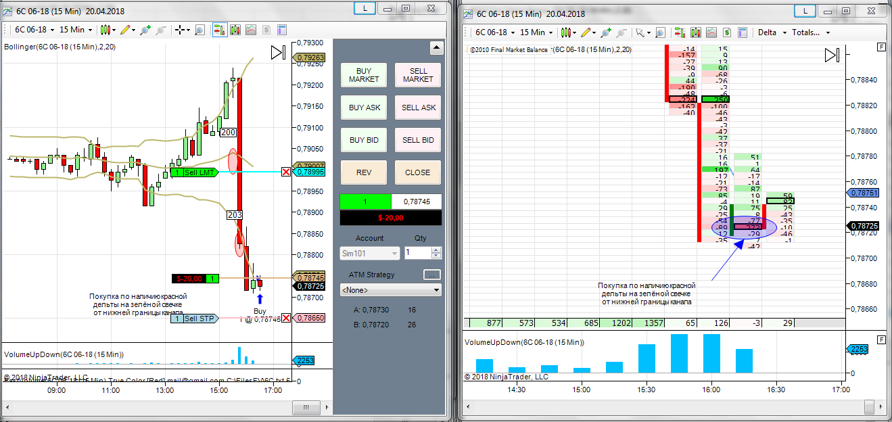Click SELL BID button
Screen dimensions: 892x422
coord(418,140)
